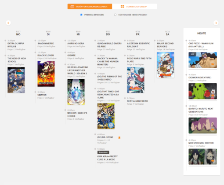Open The God of High School poster
The height and width of the screenshot is (185, 224).
tap(16, 80)
